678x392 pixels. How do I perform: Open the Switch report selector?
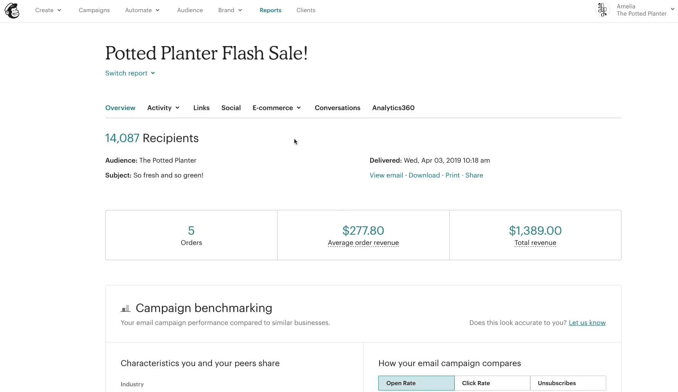pos(130,73)
